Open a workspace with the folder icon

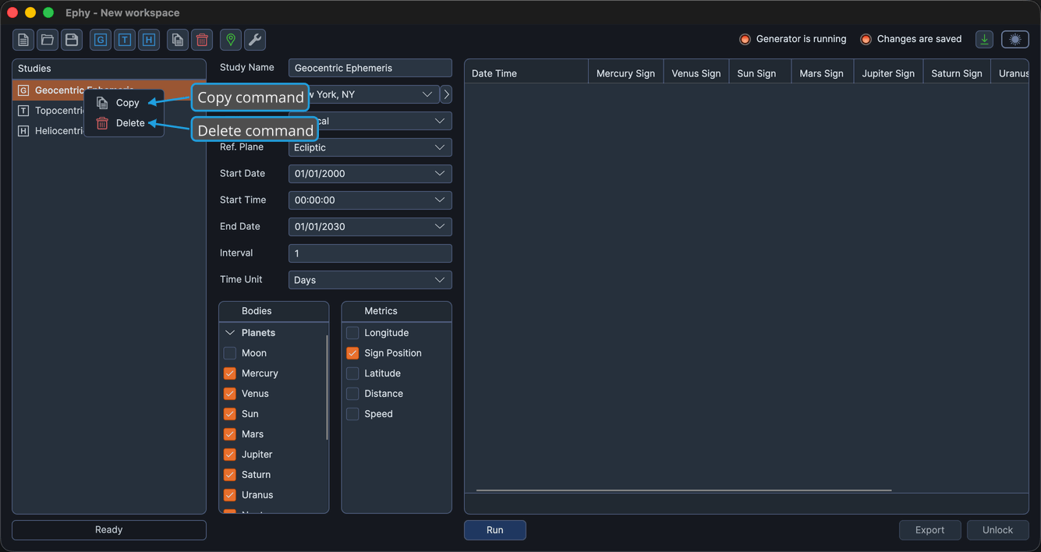pyautogui.click(x=48, y=40)
